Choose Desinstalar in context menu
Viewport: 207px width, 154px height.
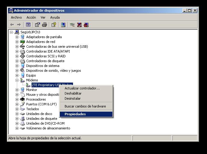pos(86,98)
